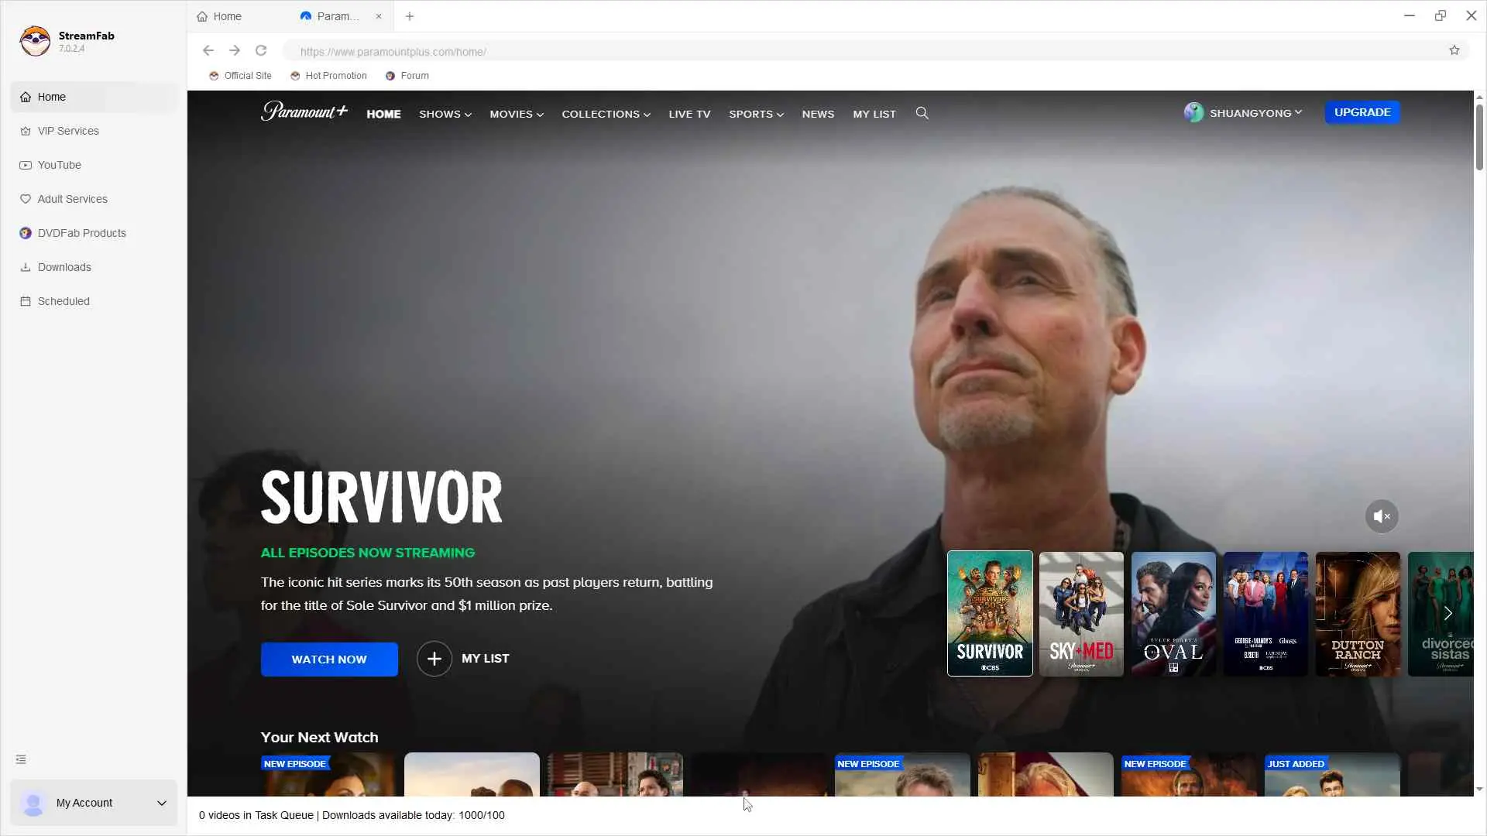Select LIVE TV in the navigation

[x=689, y=114]
